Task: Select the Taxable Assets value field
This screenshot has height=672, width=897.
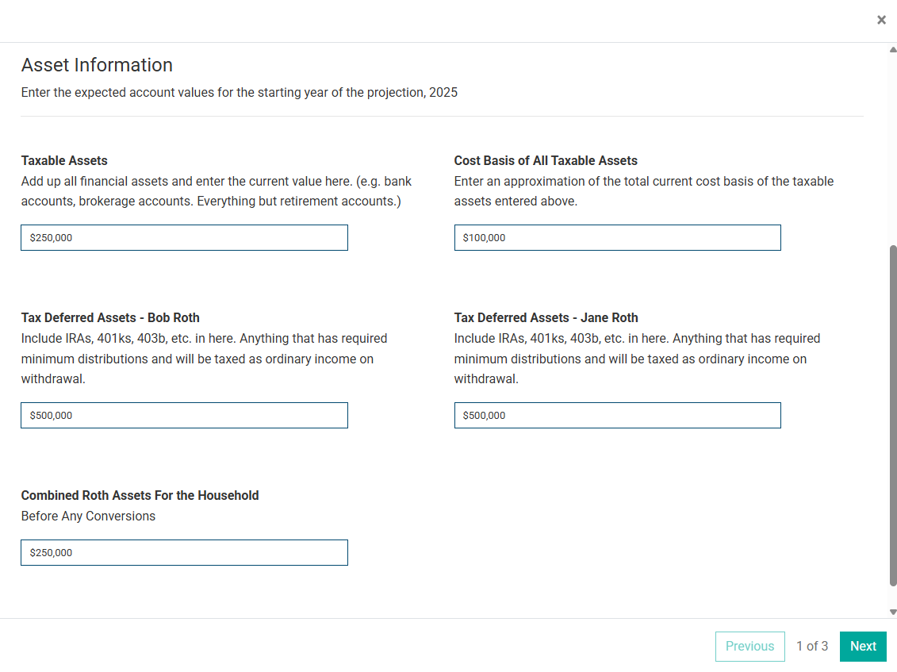Action: [x=184, y=237]
